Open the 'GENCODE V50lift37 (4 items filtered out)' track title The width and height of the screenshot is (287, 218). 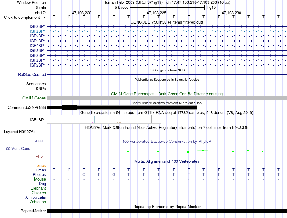pyautogui.click(x=167, y=22)
